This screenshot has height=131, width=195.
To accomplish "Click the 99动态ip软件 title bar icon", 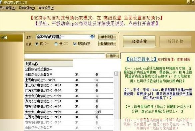I will click(1, 2).
